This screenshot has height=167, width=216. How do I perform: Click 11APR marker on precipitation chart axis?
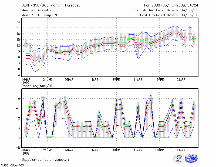(x=138, y=150)
